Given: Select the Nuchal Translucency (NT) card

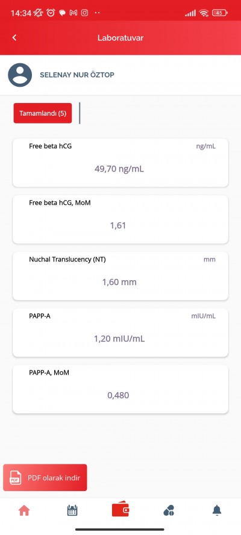Looking at the screenshot, I should coord(120,276).
